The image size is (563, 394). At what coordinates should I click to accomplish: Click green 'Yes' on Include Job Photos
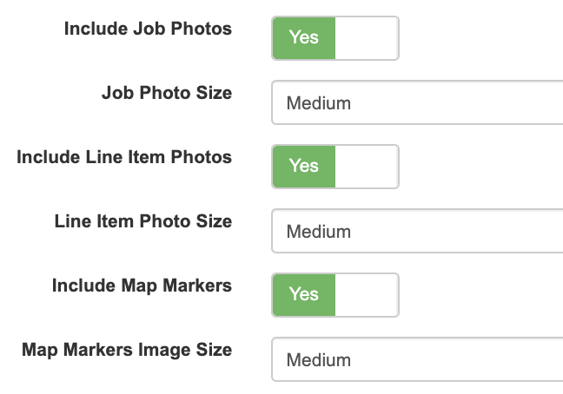click(304, 38)
